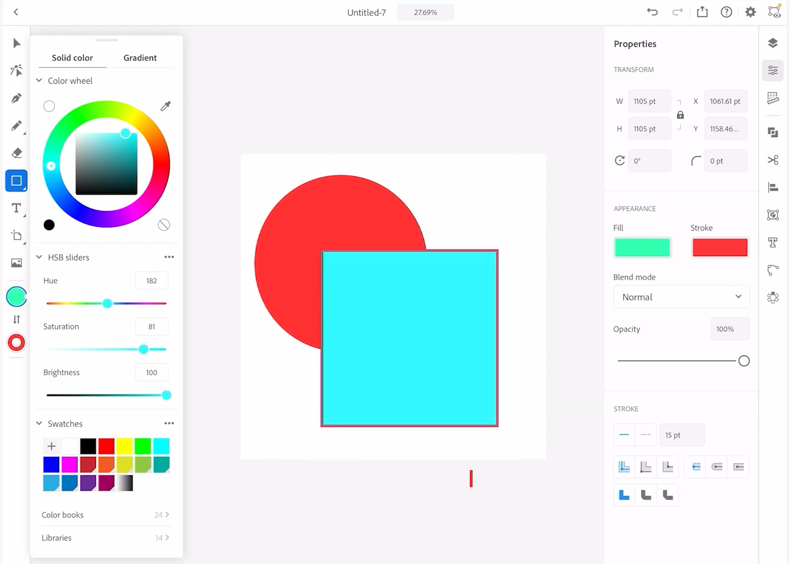Edit the width W 1105 pt field
The width and height of the screenshot is (791, 564).
(x=649, y=101)
